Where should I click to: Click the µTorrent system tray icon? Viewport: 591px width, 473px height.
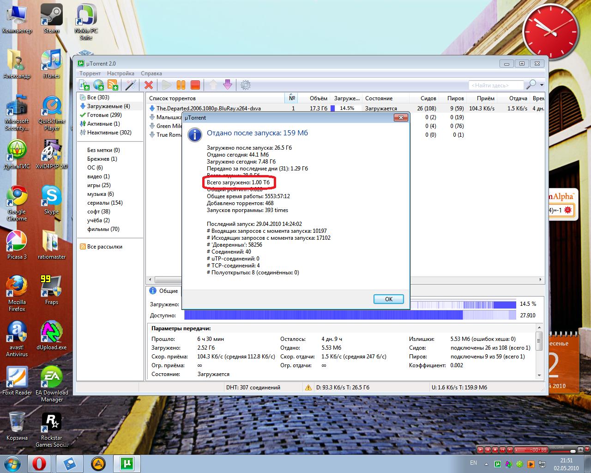[498, 464]
